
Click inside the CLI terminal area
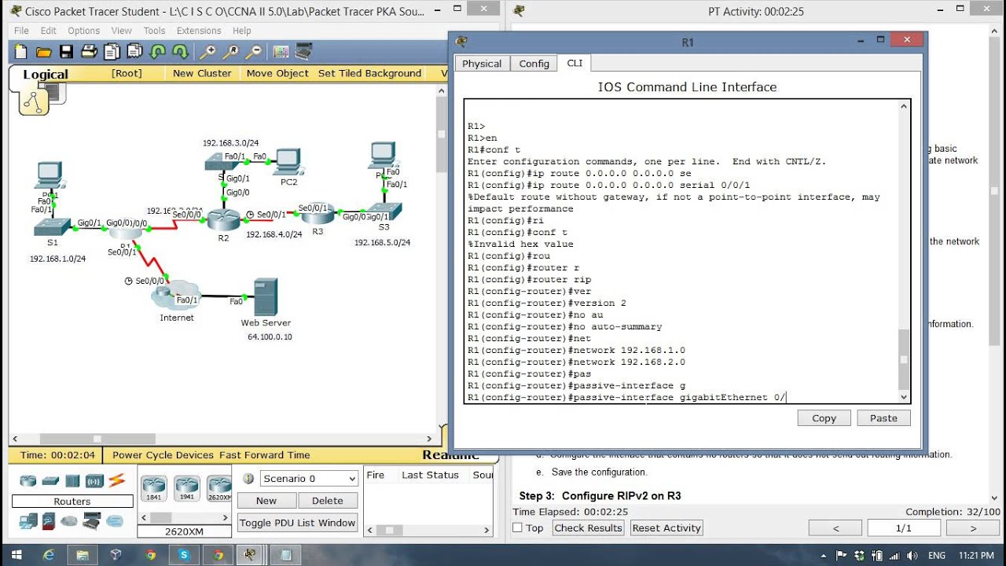point(681,252)
